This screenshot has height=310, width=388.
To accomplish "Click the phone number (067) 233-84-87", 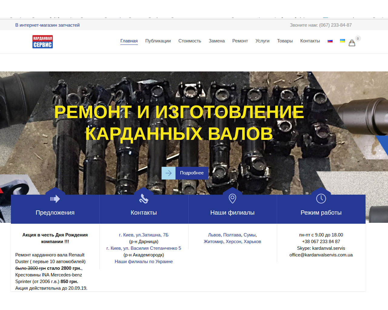I will (335, 25).
